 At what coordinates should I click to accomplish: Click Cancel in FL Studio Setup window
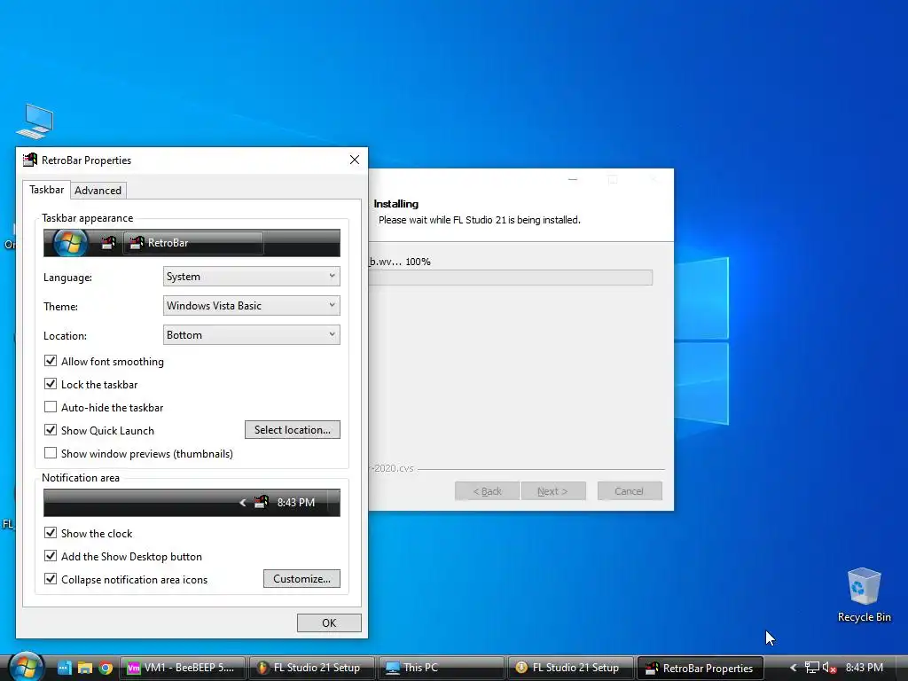[630, 491]
